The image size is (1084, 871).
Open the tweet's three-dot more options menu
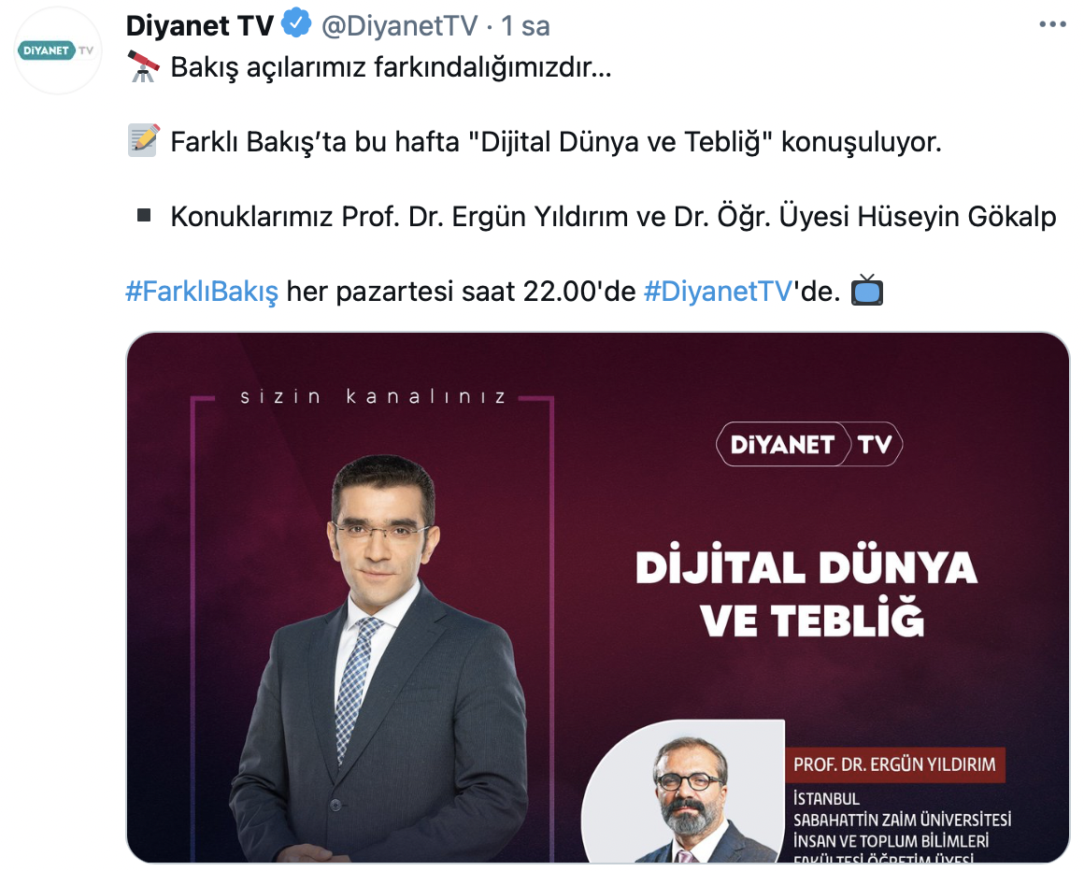click(x=1052, y=25)
